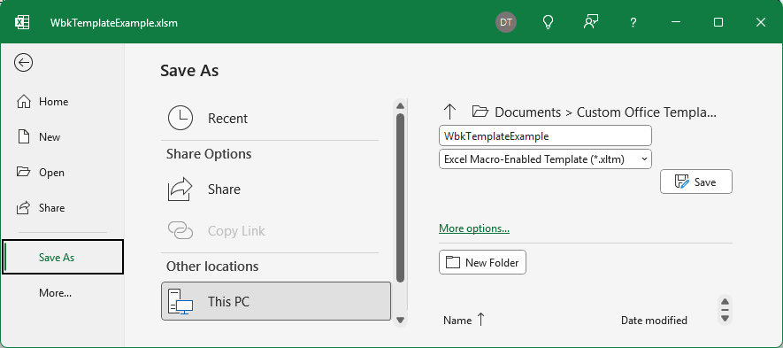Click file list scroll down arrow
Screen dimensions: 783x348
725,318
